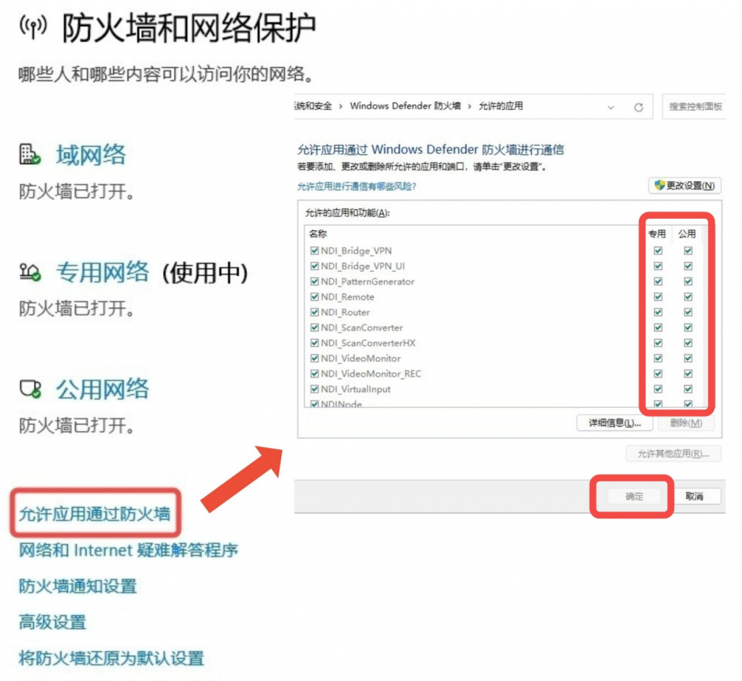The height and width of the screenshot is (681, 742).
Task: Sort by the 名称 column header
Action: pos(318,234)
